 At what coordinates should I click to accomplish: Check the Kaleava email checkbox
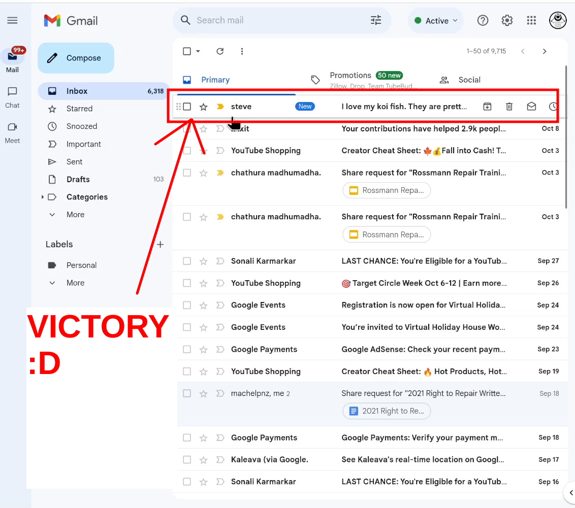187,460
